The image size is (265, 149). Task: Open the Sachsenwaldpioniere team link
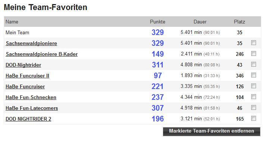[31, 44]
